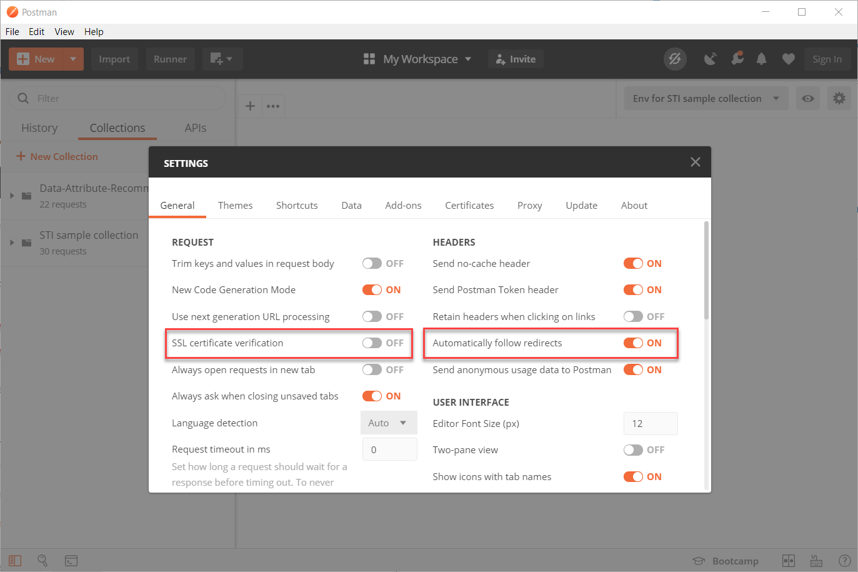This screenshot has width=858, height=572.
Task: Open environment selector dropdown
Action: (706, 98)
